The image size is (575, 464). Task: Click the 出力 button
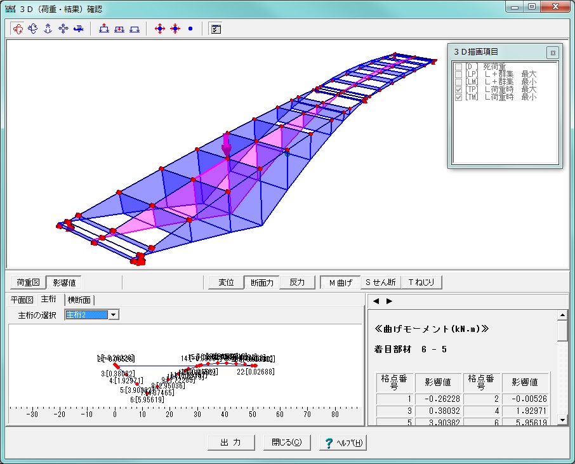point(231,442)
